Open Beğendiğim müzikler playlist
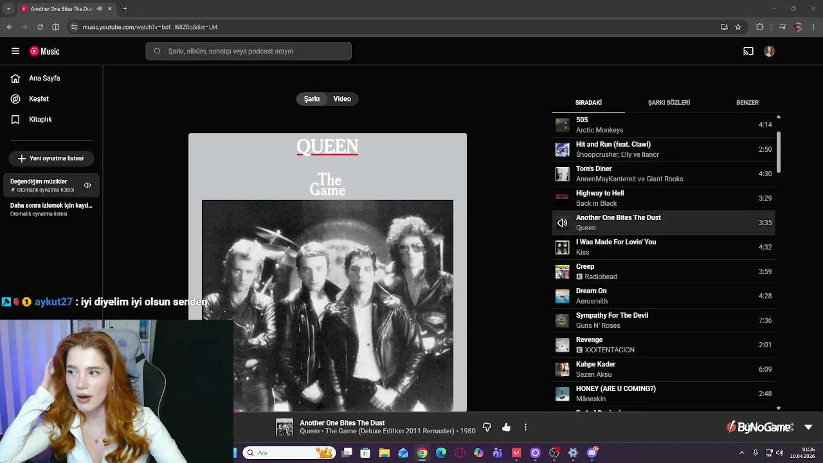This screenshot has width=823, height=463. [51, 185]
